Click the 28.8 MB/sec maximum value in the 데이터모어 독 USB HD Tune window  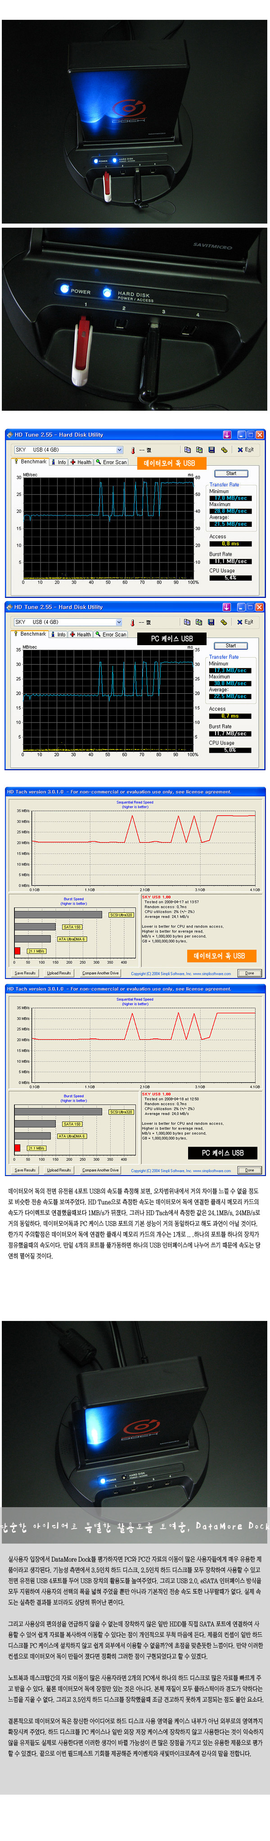(230, 511)
